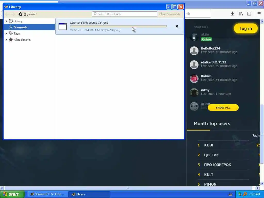The width and height of the screenshot is (264, 198).
Task: Click the tray network icon
Action: click(x=240, y=194)
